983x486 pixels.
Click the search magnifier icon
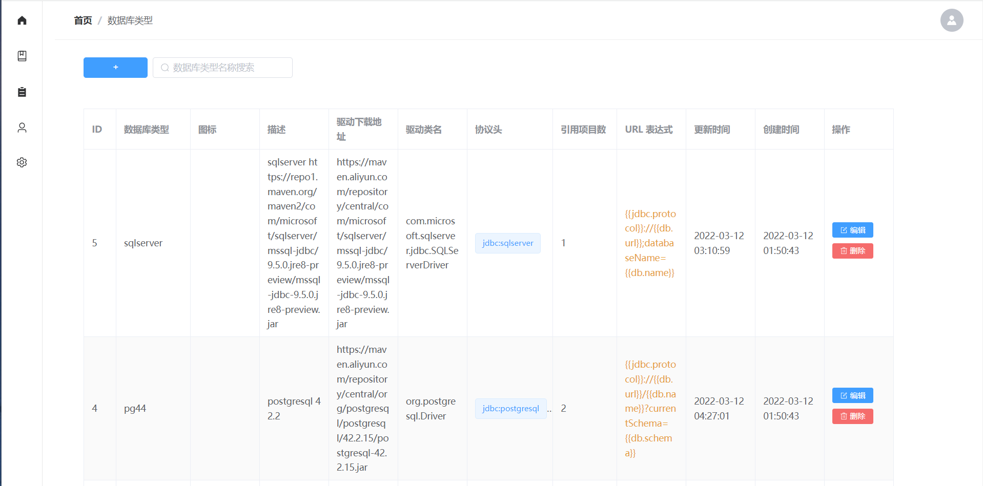click(x=165, y=68)
